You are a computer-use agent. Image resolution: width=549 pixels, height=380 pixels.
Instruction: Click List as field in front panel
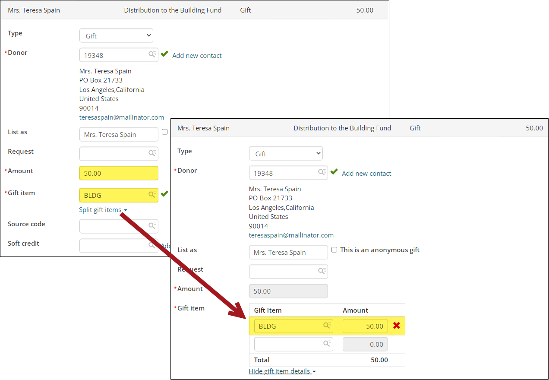288,252
